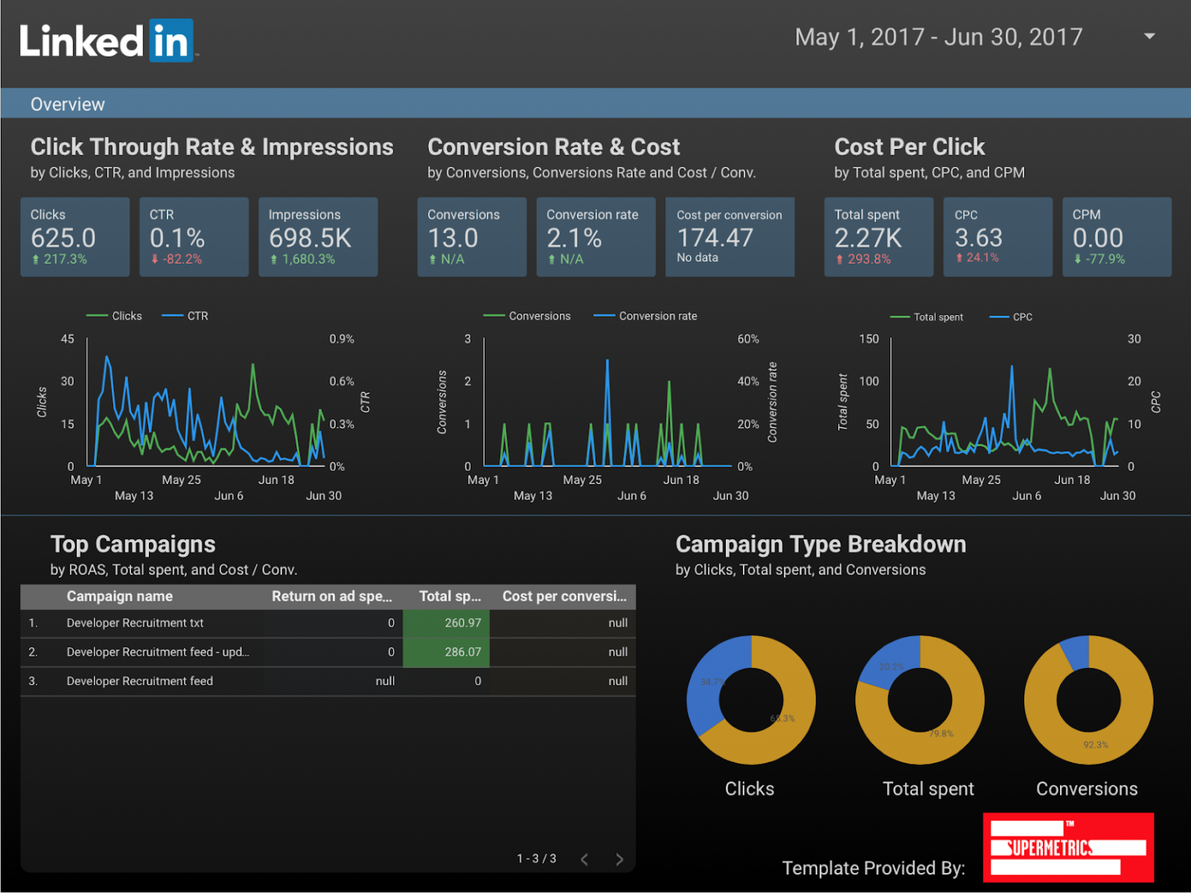Switch to the Overview tab

(x=67, y=103)
